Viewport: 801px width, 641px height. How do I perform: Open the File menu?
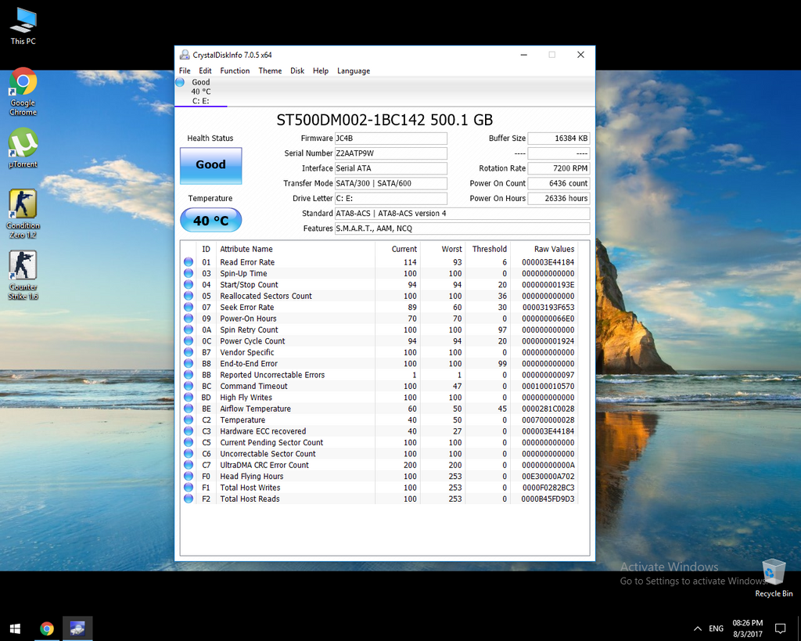185,70
